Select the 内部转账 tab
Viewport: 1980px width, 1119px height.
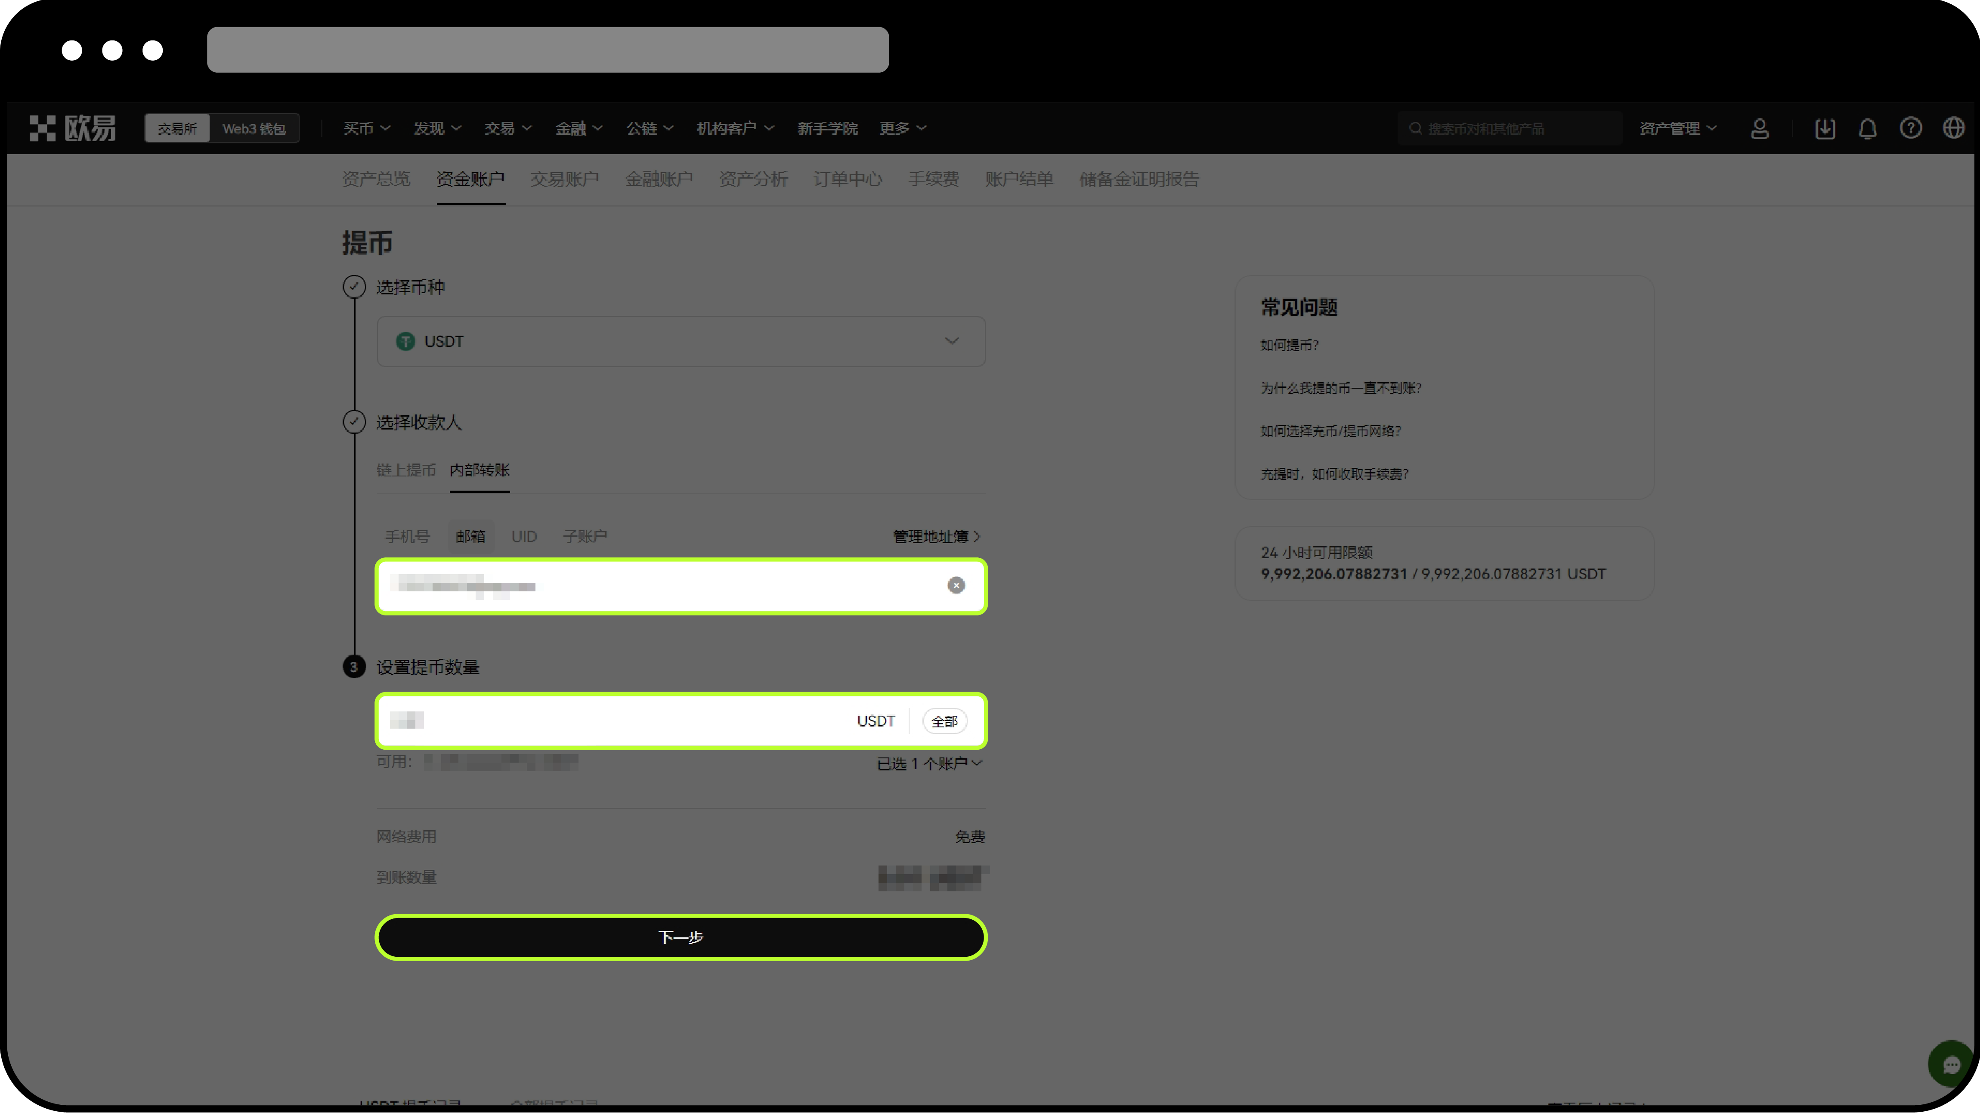coord(480,470)
